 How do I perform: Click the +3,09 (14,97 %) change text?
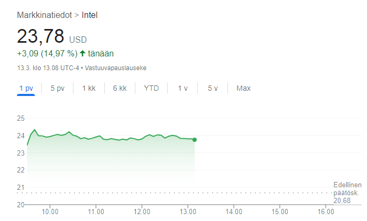tap(47, 54)
